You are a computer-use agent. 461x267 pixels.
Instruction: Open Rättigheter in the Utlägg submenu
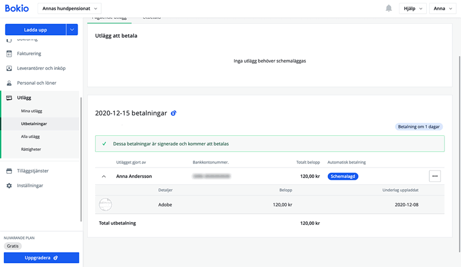(31, 149)
